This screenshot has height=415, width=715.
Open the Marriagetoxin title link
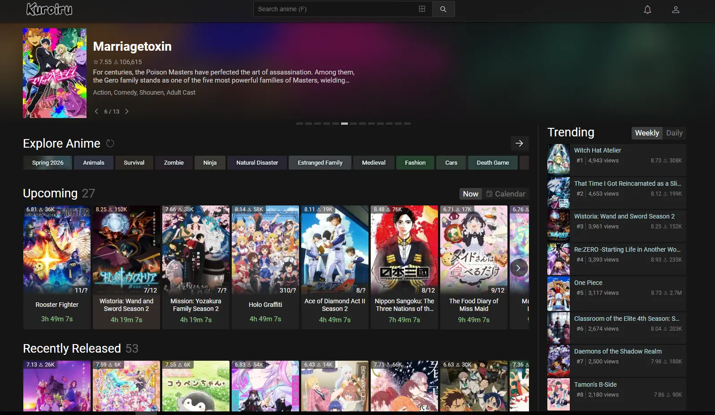point(132,47)
